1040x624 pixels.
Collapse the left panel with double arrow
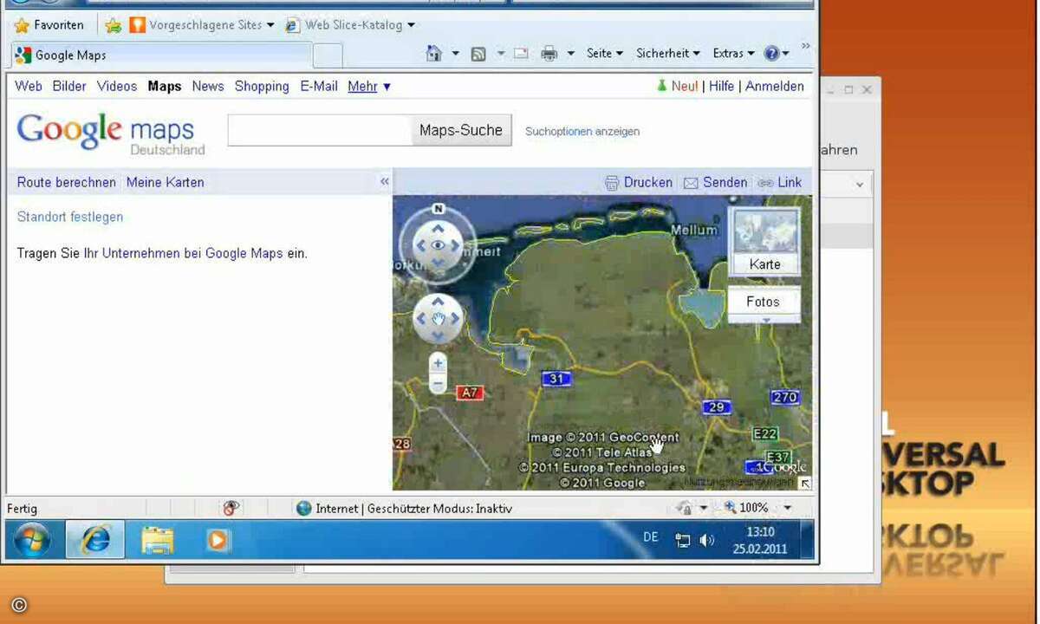click(x=385, y=182)
